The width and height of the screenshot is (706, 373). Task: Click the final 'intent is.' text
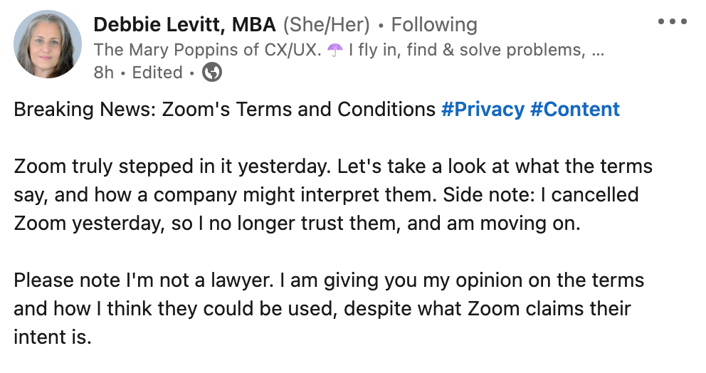[53, 337]
